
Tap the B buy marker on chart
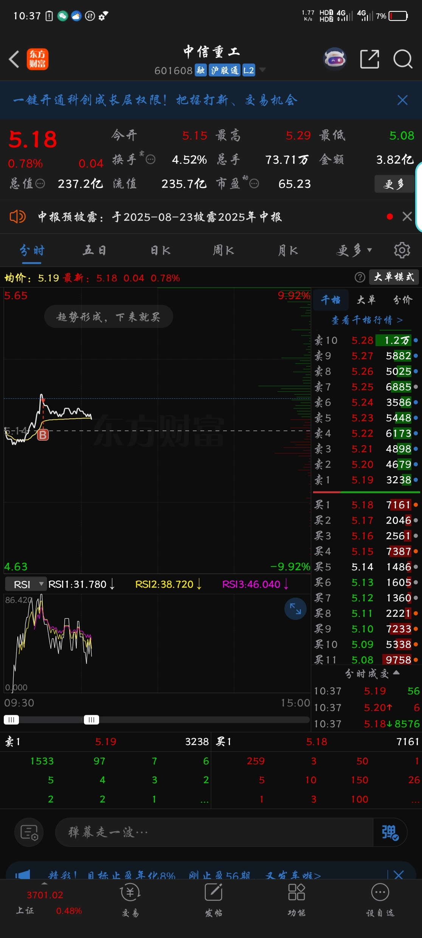click(x=43, y=435)
